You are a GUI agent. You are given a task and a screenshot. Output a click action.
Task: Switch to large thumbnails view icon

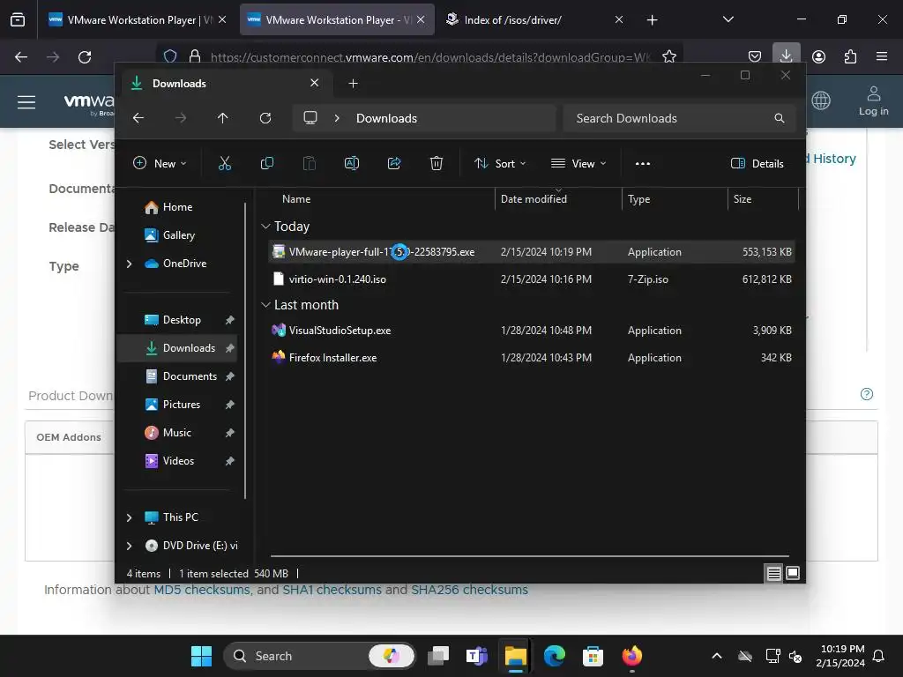[x=793, y=573]
